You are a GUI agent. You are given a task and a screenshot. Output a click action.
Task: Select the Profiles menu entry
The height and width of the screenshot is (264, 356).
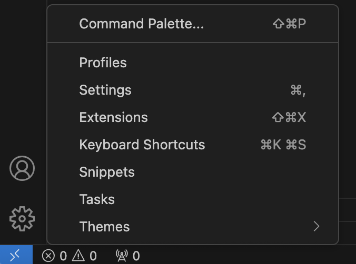(x=103, y=63)
